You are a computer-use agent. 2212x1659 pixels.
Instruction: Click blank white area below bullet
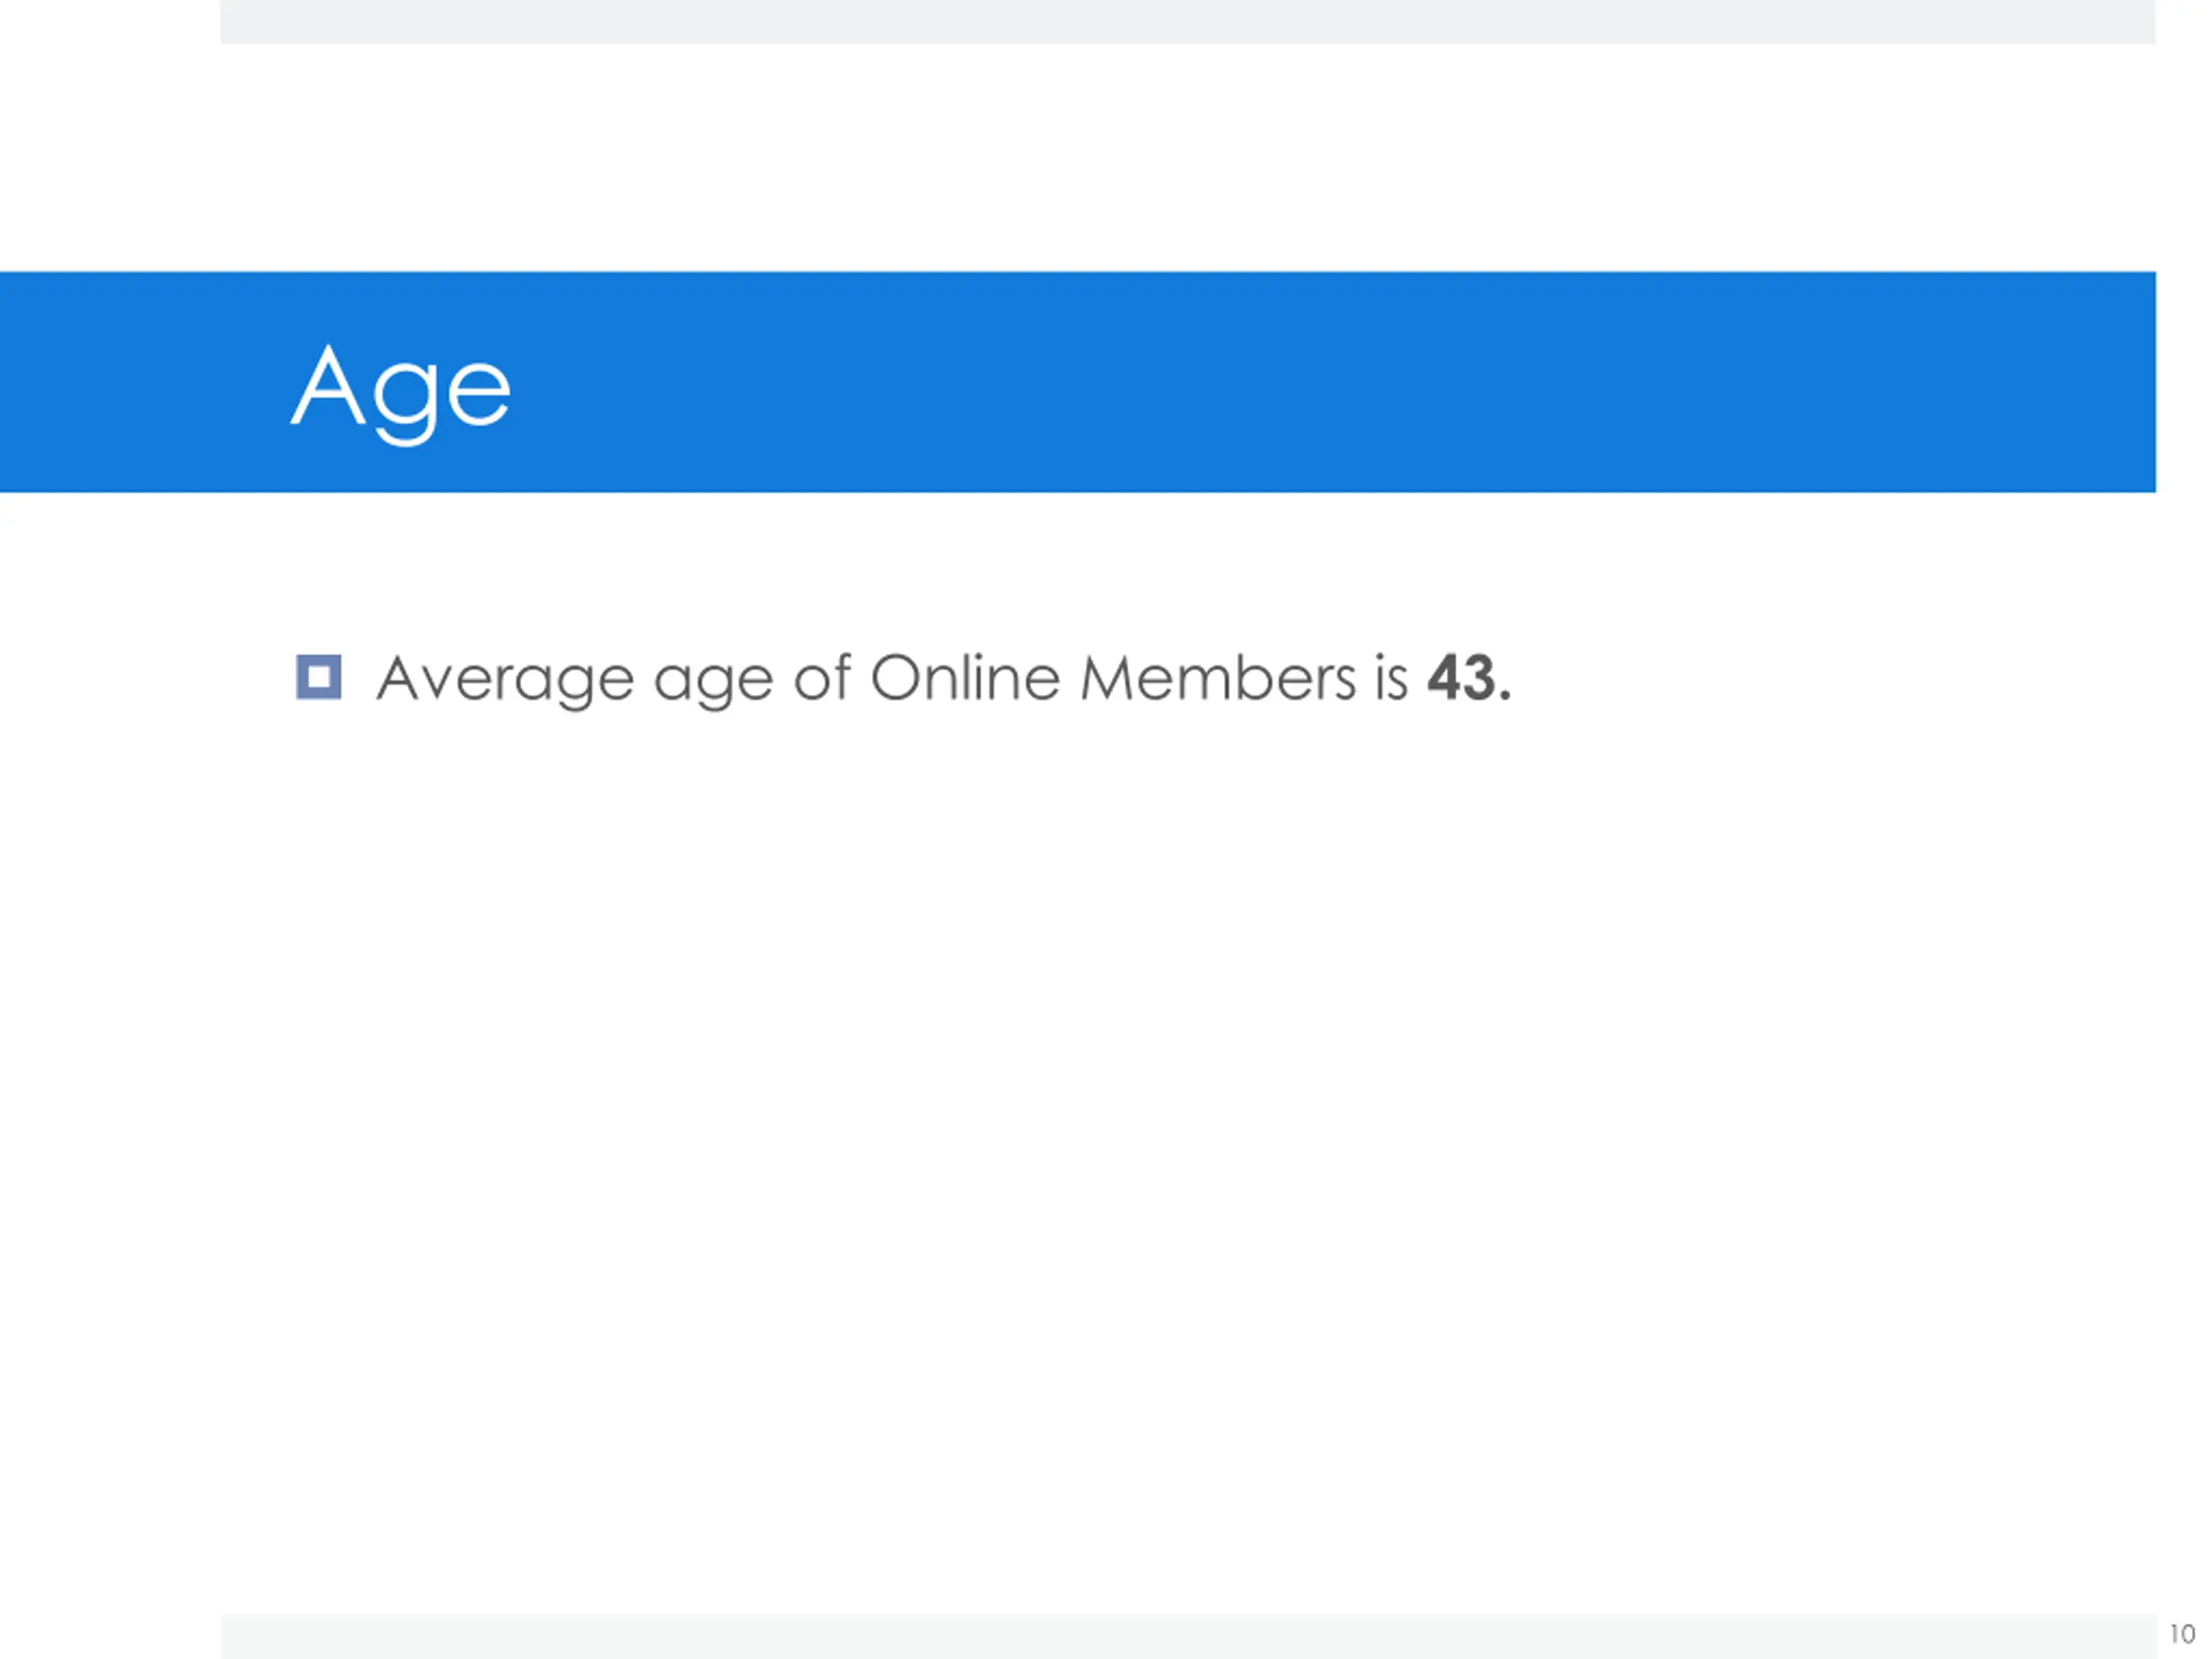tap(1100, 1100)
